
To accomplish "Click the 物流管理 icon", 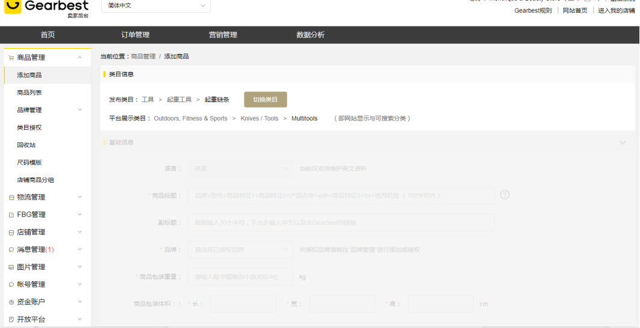I will pos(11,198).
